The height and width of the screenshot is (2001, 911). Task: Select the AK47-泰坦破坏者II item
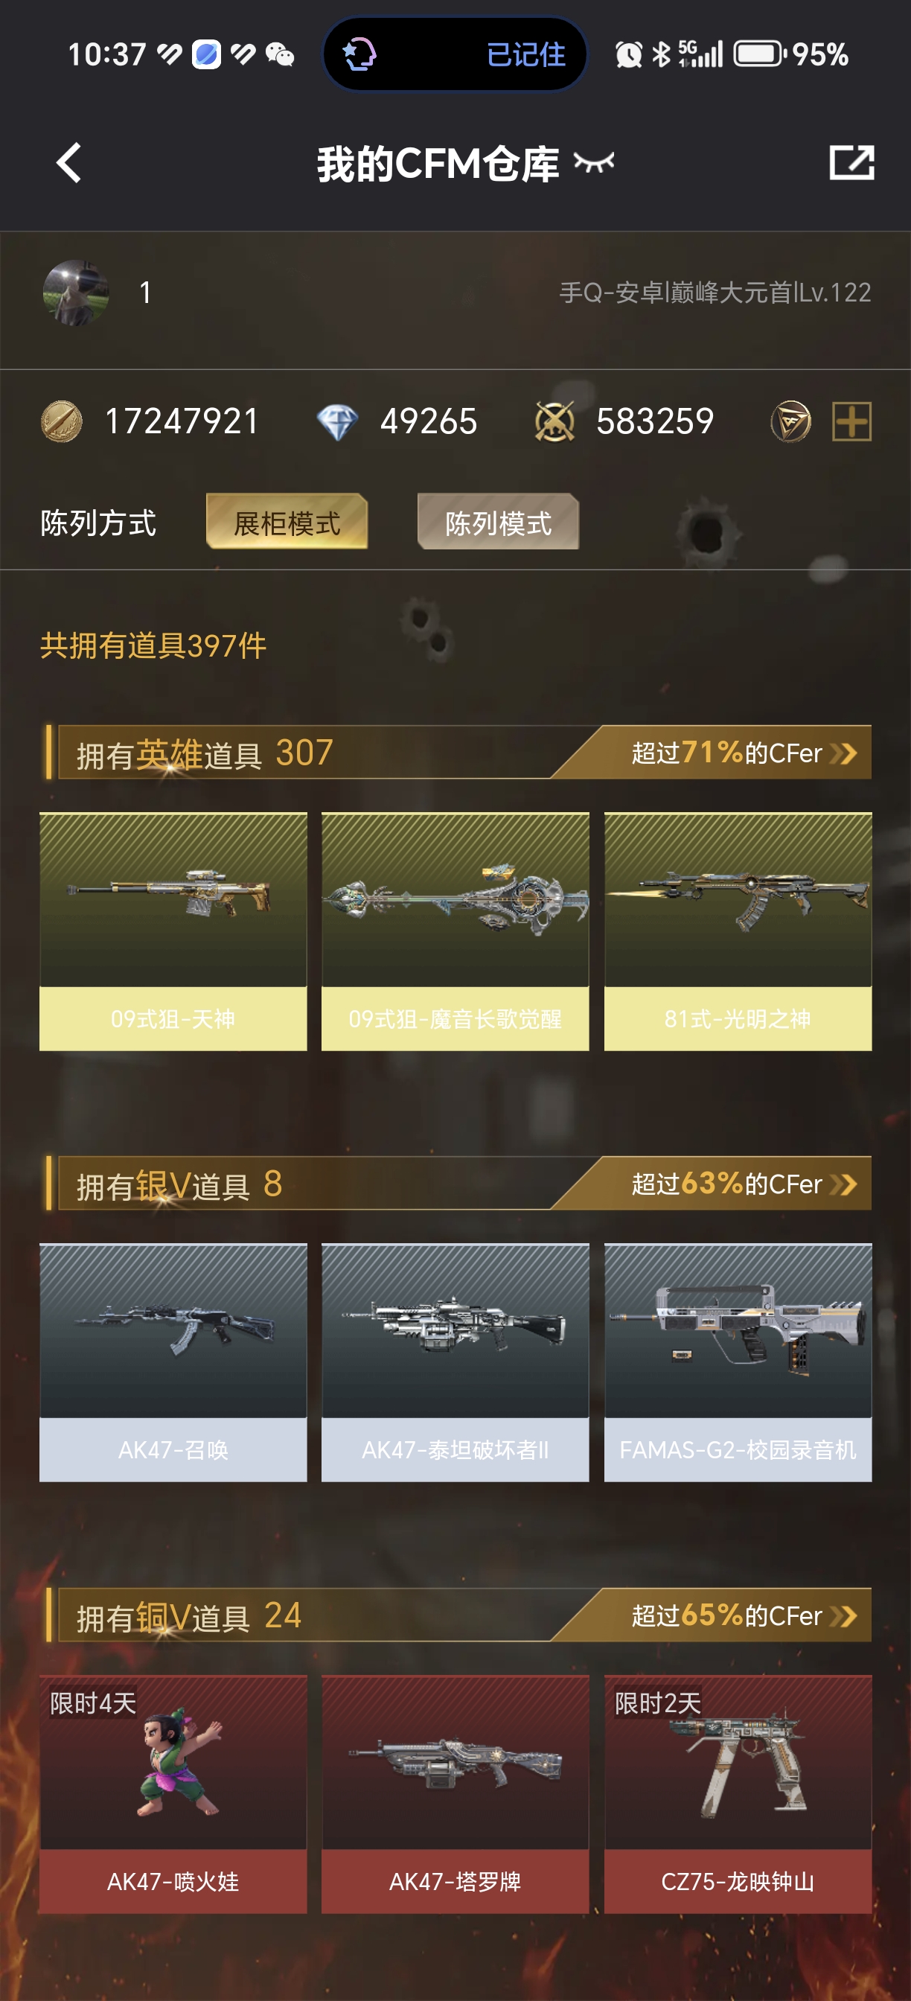455,1362
